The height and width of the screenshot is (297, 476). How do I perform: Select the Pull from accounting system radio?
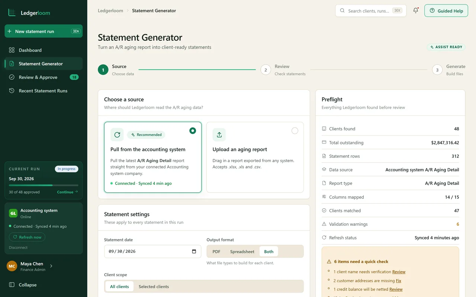coord(193,131)
